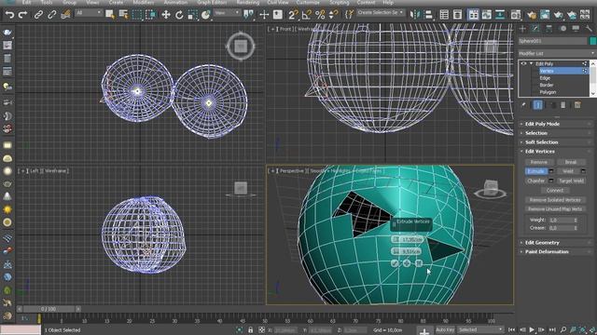This screenshot has height=335, width=597.
Task: Open the Group menu
Action: pyautogui.click(x=69, y=2)
